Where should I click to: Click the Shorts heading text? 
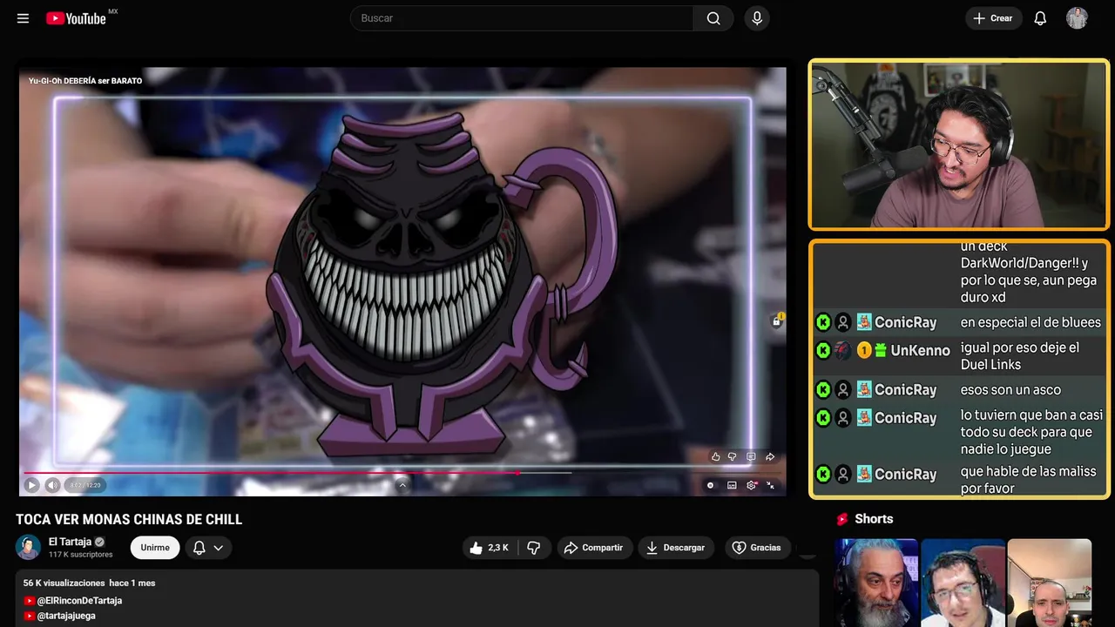tap(874, 519)
